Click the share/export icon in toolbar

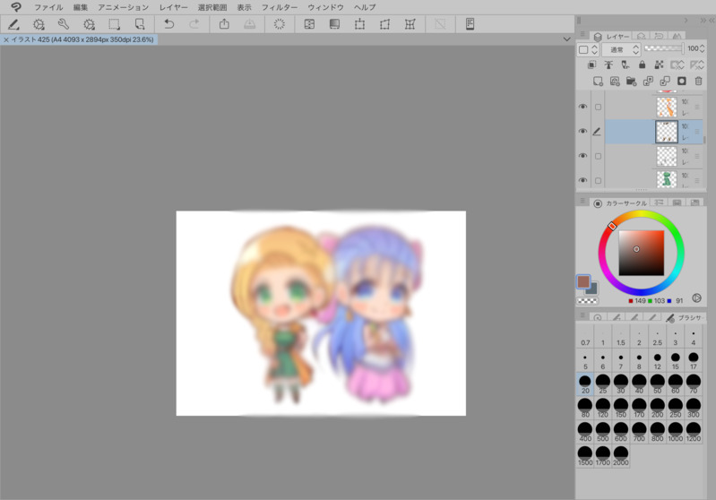click(x=224, y=24)
